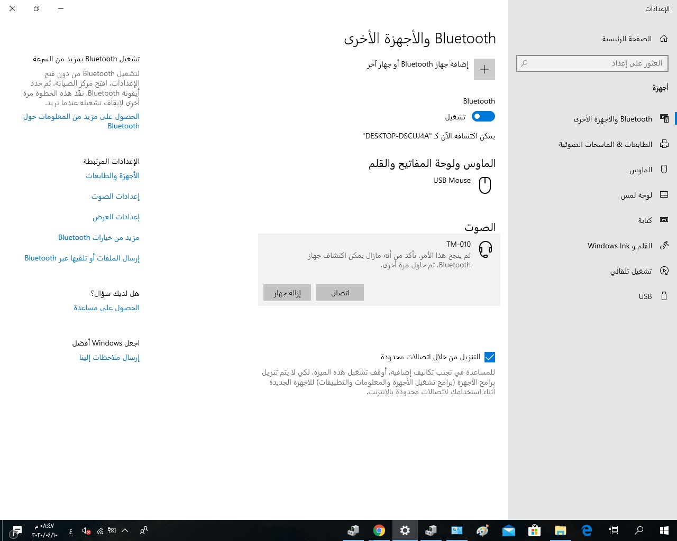Click the search magnifier in the settings search box

[x=524, y=63]
